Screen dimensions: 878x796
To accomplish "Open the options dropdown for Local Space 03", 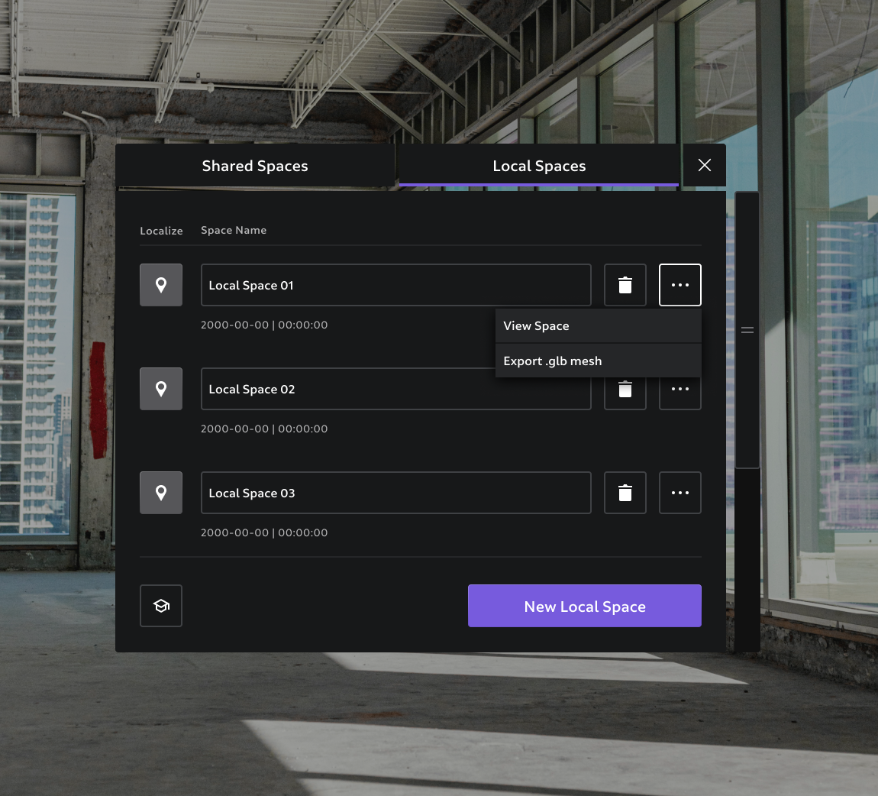I will [x=679, y=492].
